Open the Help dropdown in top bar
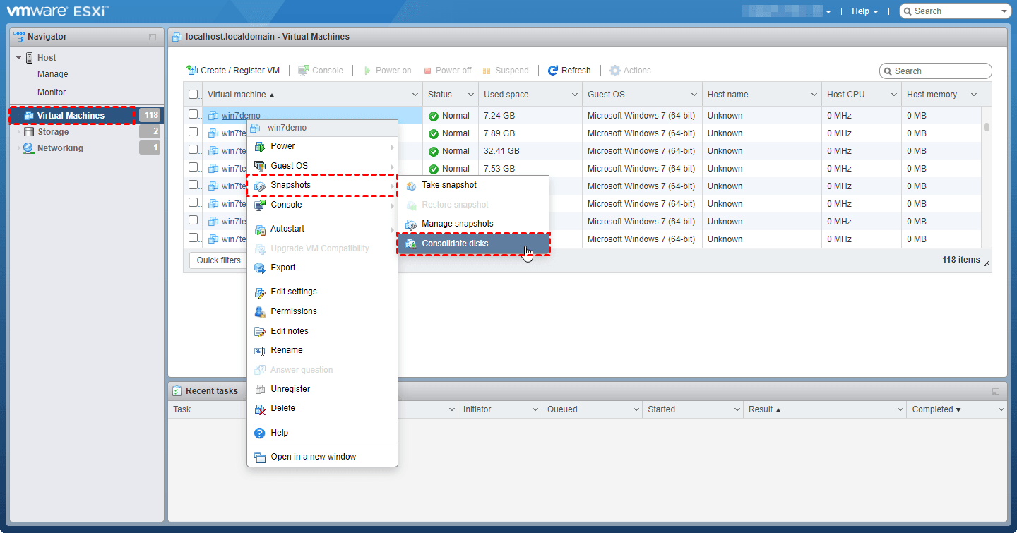Screen dimensions: 1017x533 pos(865,11)
